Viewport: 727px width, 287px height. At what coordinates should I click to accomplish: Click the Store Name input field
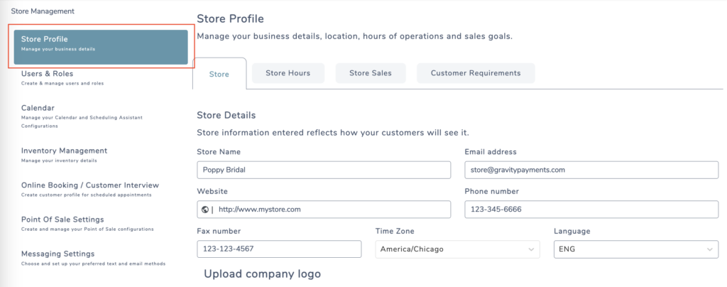[x=324, y=170]
